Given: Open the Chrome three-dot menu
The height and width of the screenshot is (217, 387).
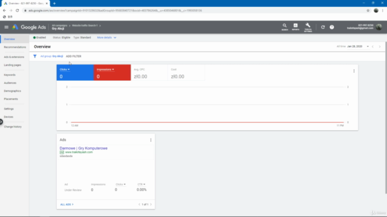Looking at the screenshot, I should (383, 10).
